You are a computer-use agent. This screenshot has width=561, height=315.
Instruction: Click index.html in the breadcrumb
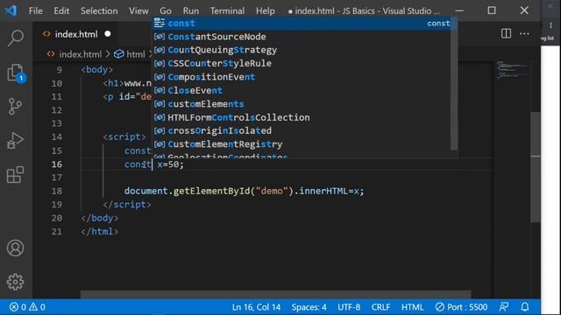pyautogui.click(x=80, y=54)
